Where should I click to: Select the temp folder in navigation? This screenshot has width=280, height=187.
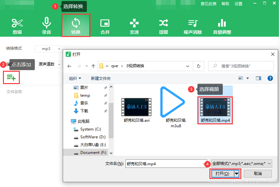coord(85,95)
